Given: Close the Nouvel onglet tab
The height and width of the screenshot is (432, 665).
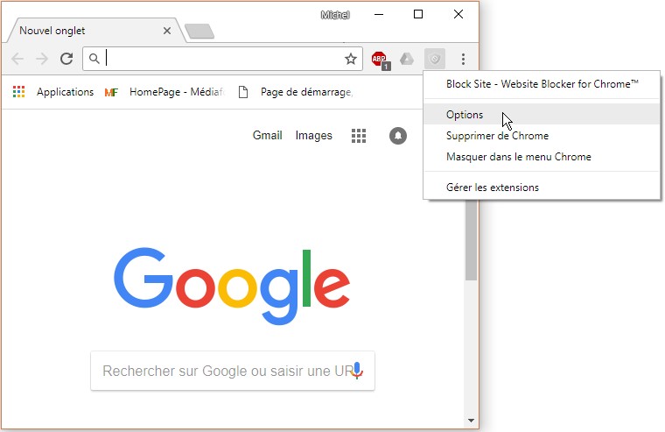Looking at the screenshot, I should (167, 31).
